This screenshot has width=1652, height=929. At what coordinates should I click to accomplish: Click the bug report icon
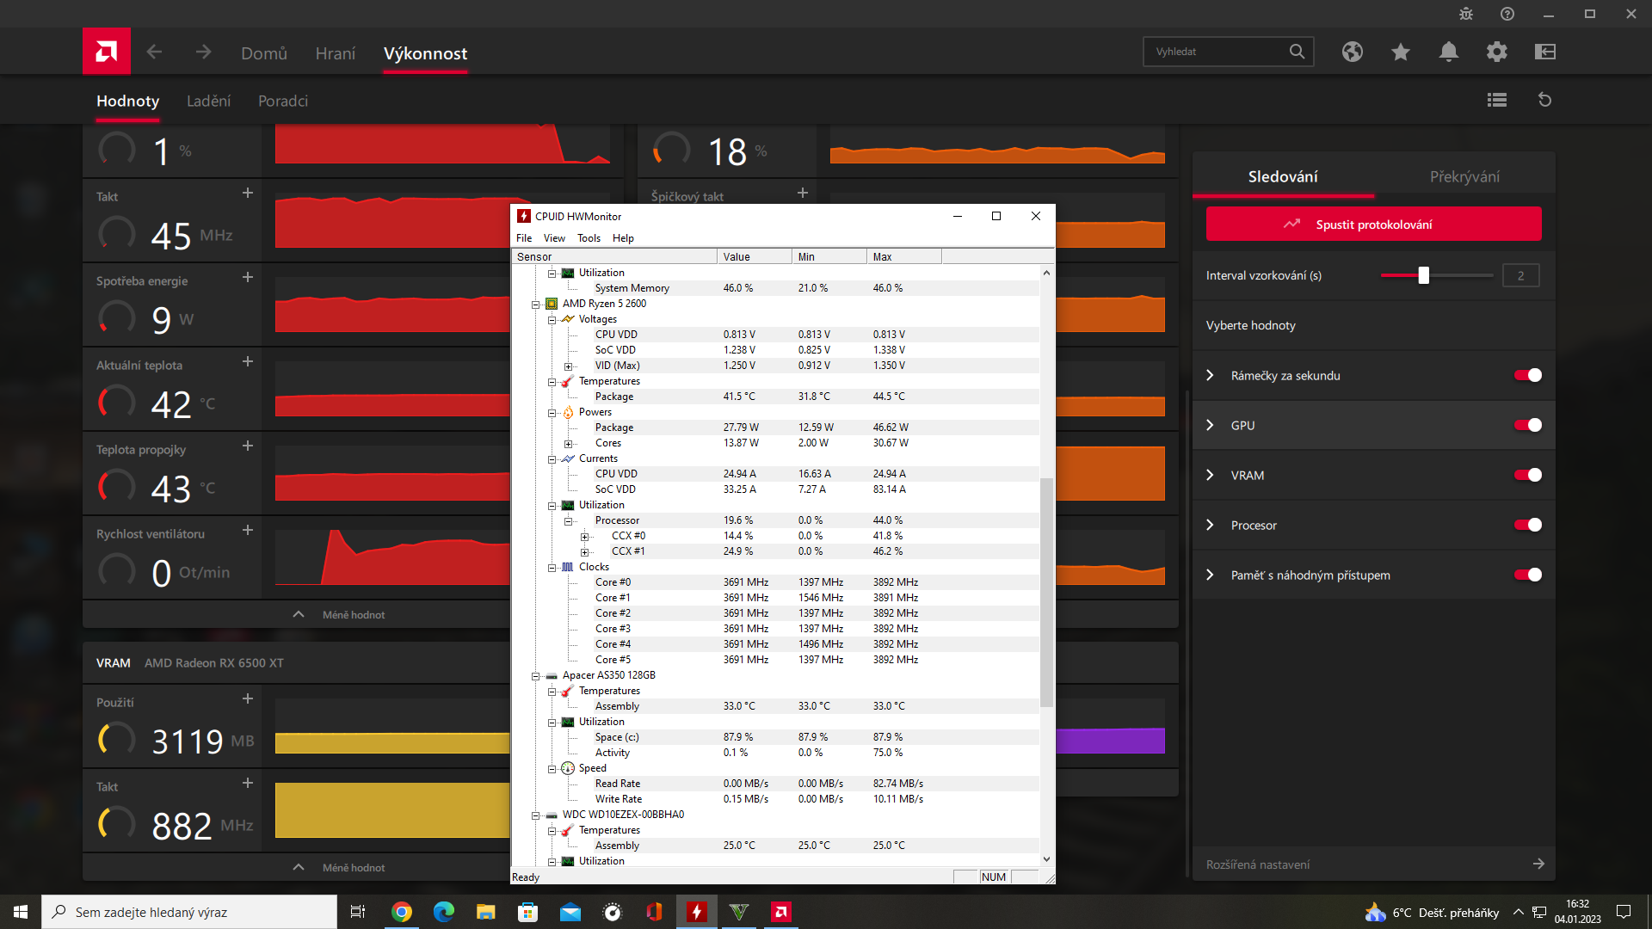click(x=1466, y=14)
